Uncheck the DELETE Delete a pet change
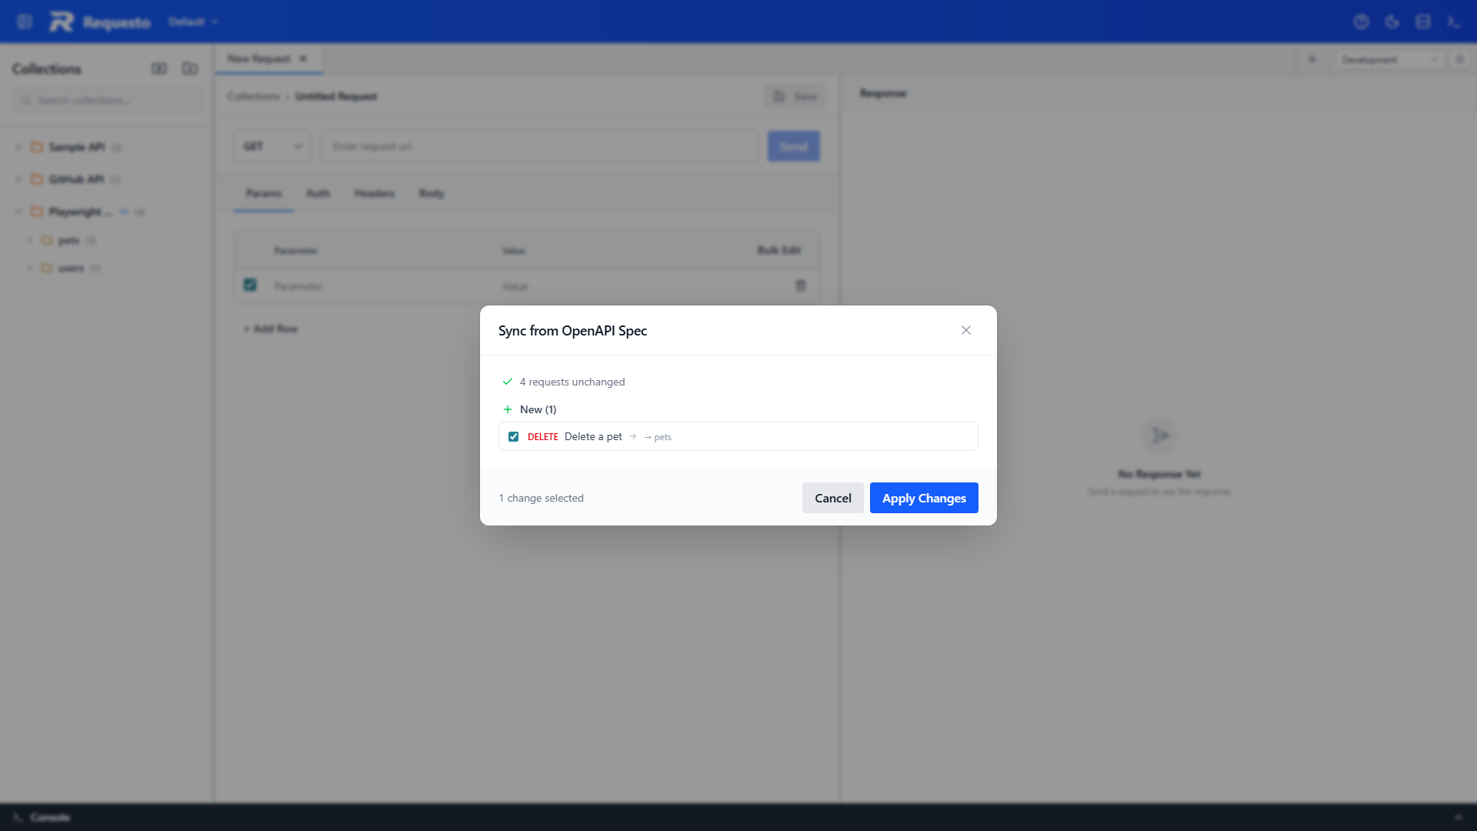Image resolution: width=1477 pixels, height=831 pixels. pyautogui.click(x=514, y=436)
